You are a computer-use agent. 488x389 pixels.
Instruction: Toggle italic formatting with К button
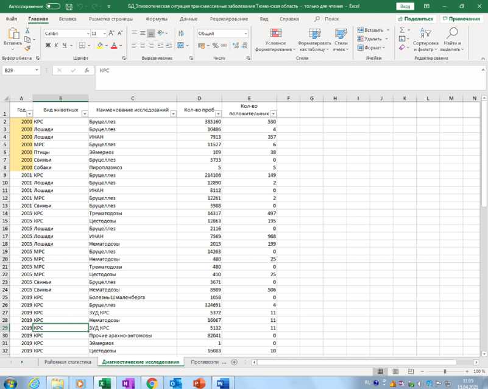tap(56, 46)
